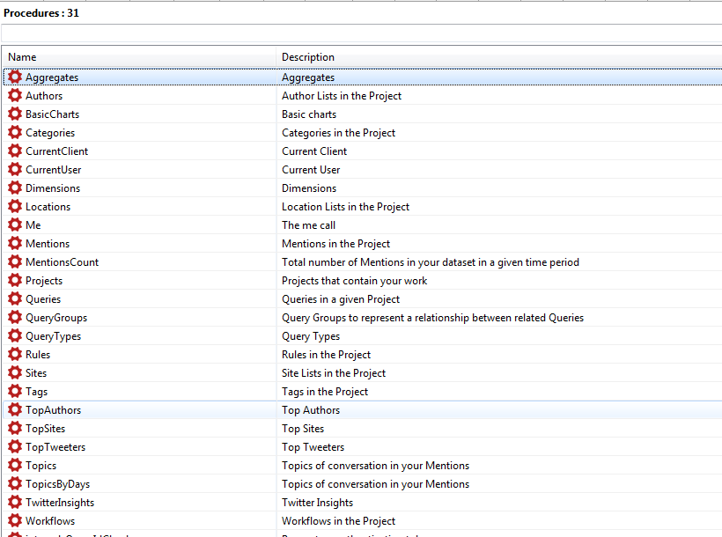Select the CurrentClient procedure name

56,151
